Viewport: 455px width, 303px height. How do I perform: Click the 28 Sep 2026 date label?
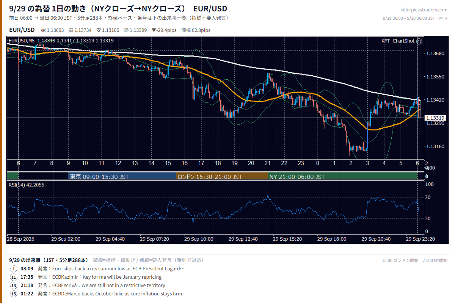(20, 239)
